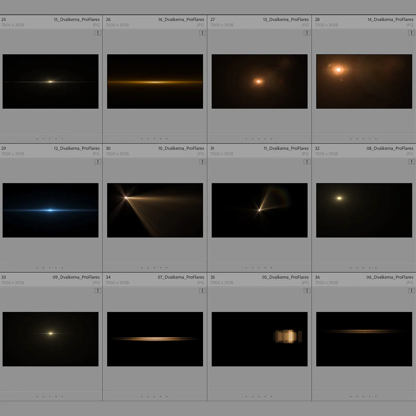Viewport: 416px width, 416px height.
Task: Click the metadata warning badge on 06_Dvalkema_ProFlares
Action: coord(411,291)
